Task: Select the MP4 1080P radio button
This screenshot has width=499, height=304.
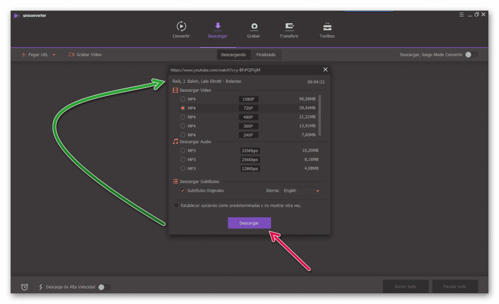Action: click(x=183, y=99)
